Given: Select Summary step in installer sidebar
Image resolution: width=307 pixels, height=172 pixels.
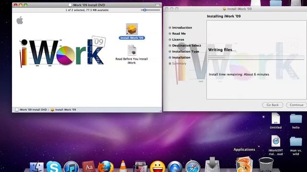Looking at the screenshot, I should [x=177, y=64].
